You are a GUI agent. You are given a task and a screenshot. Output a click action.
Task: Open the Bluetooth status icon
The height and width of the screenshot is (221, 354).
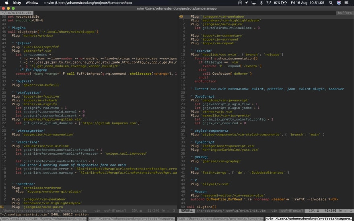click(x=261, y=3)
